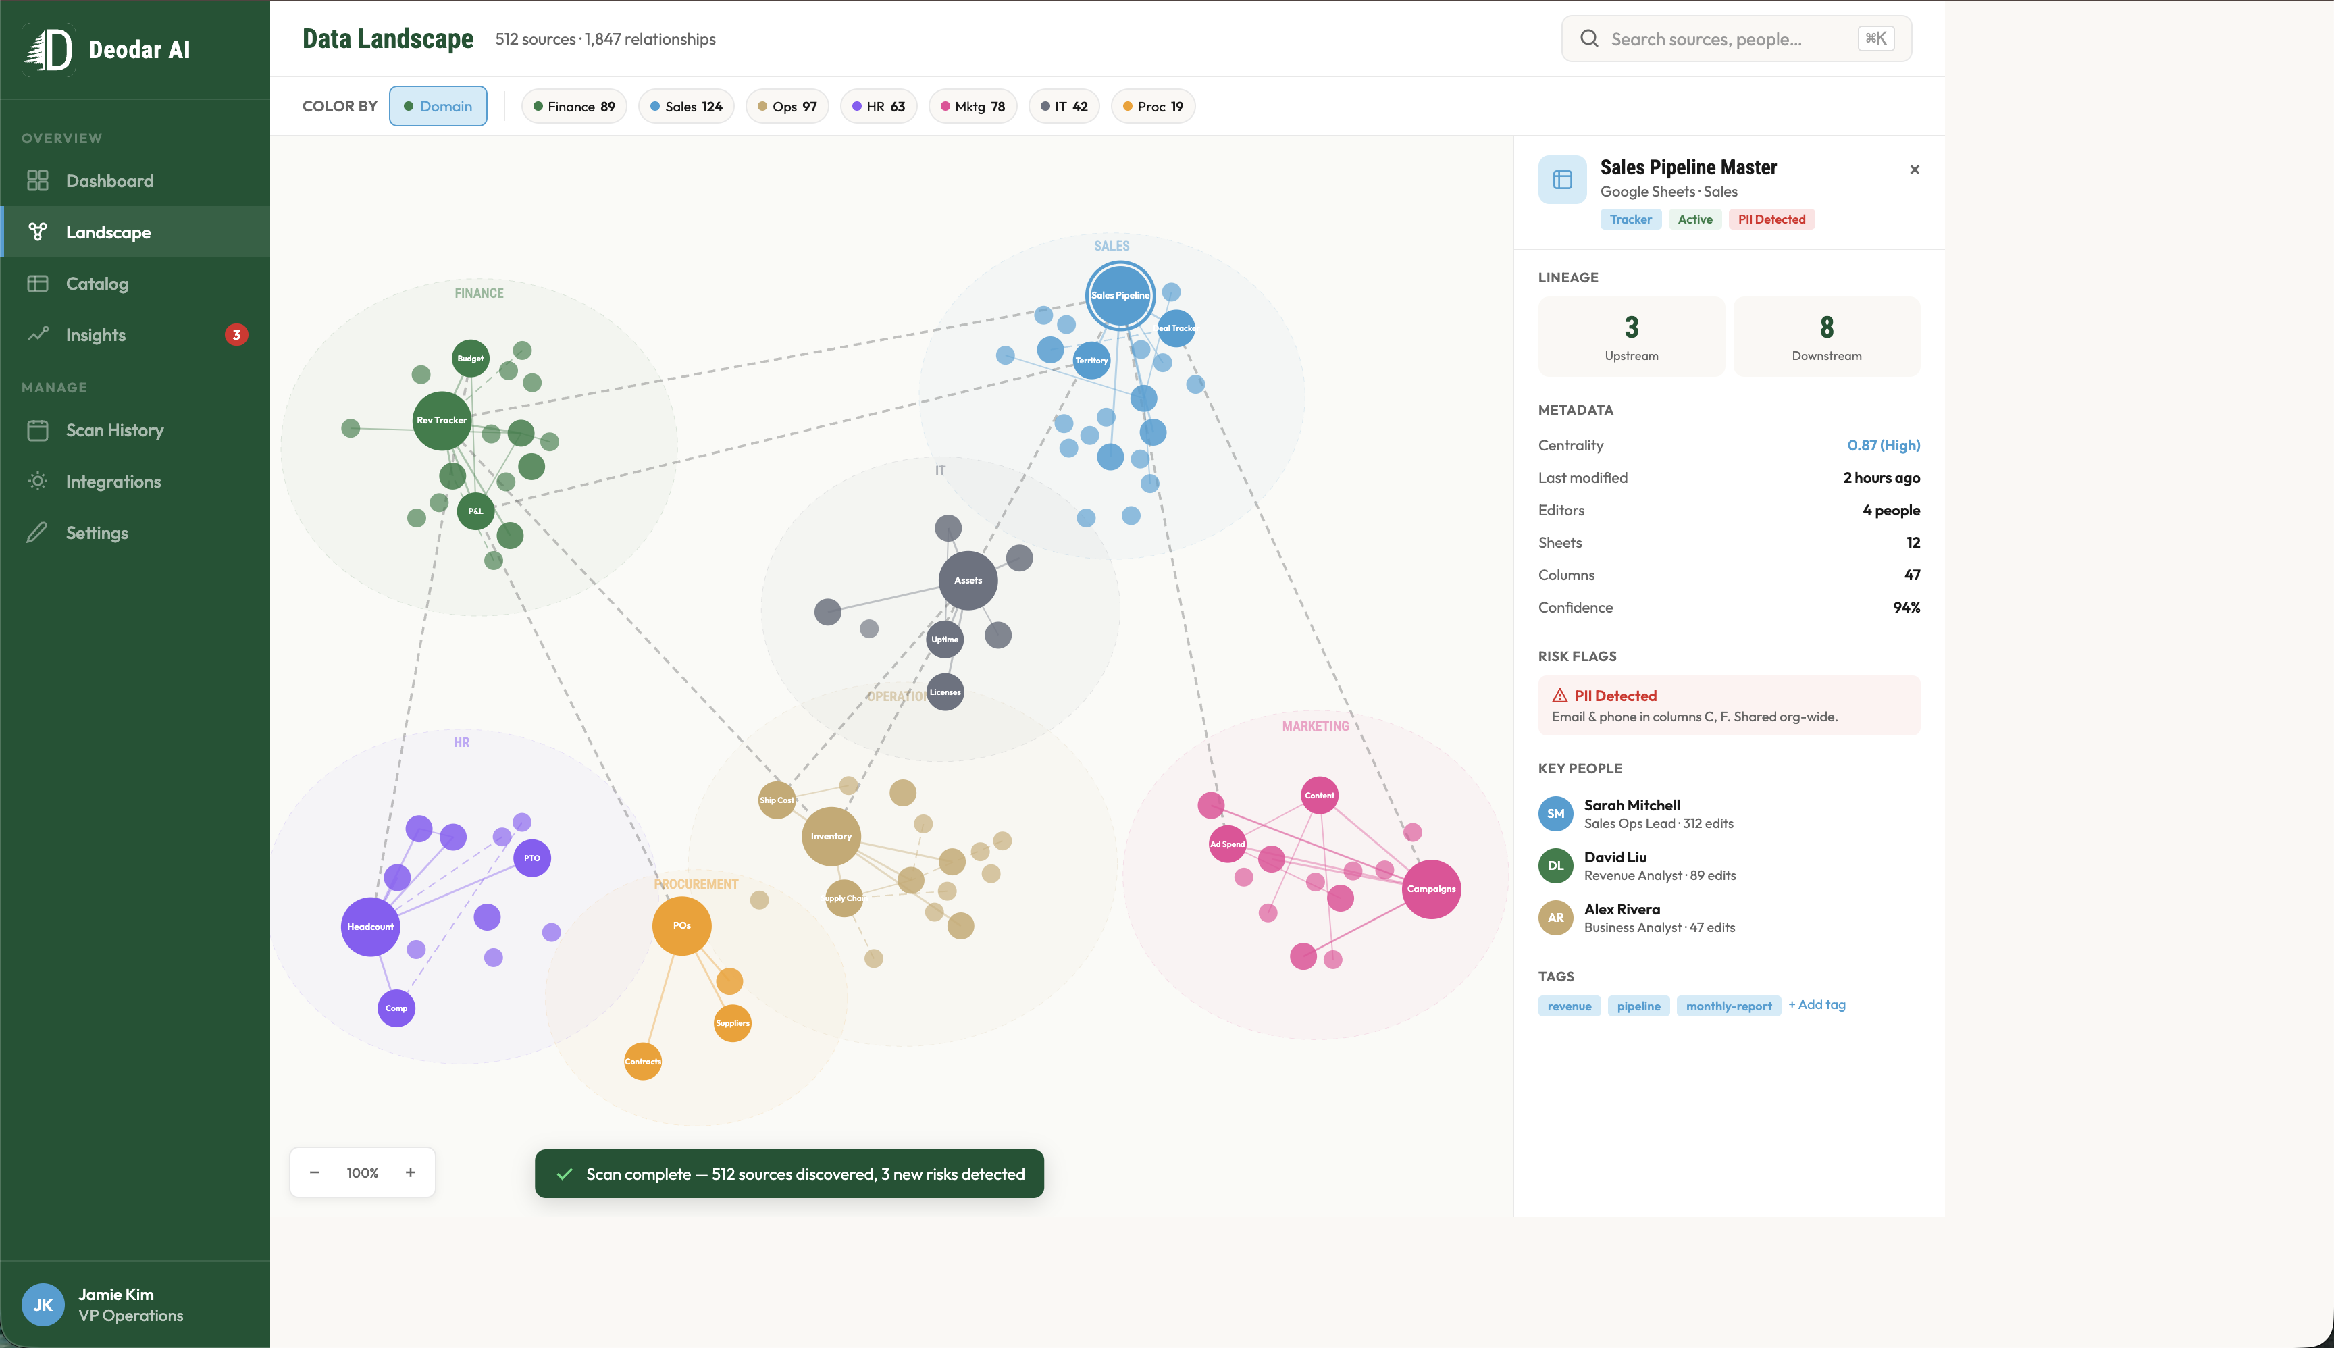Open the Domain color-by selector
This screenshot has width=2334, height=1348.
(439, 105)
